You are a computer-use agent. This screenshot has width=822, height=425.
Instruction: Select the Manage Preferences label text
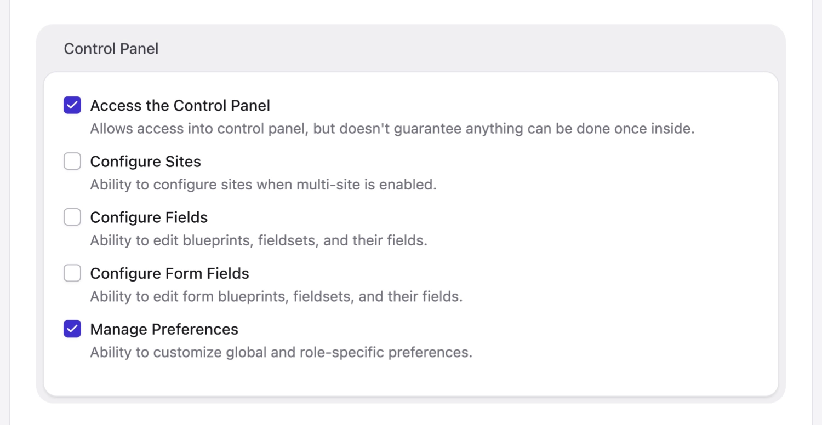[x=164, y=329]
